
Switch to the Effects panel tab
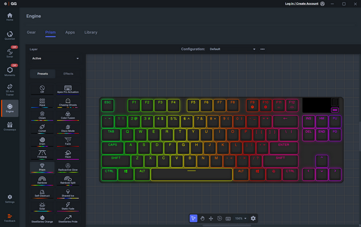[x=68, y=74]
